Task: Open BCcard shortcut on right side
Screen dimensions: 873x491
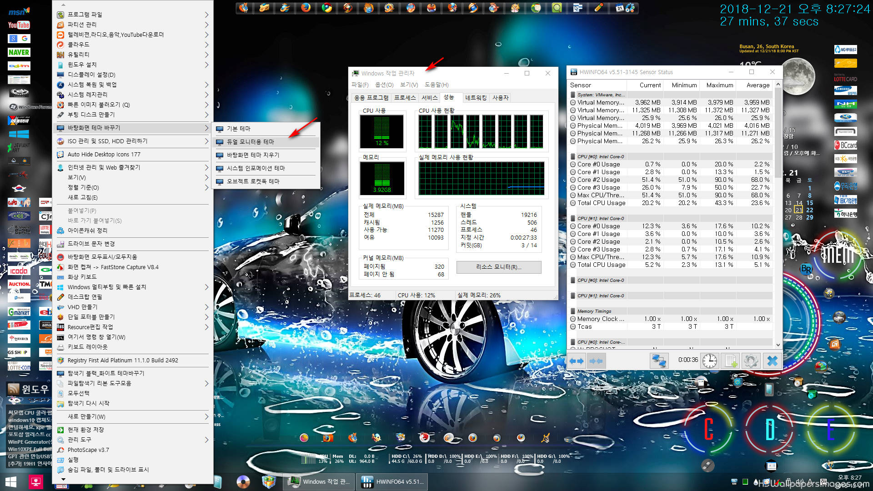Action: [x=845, y=145]
